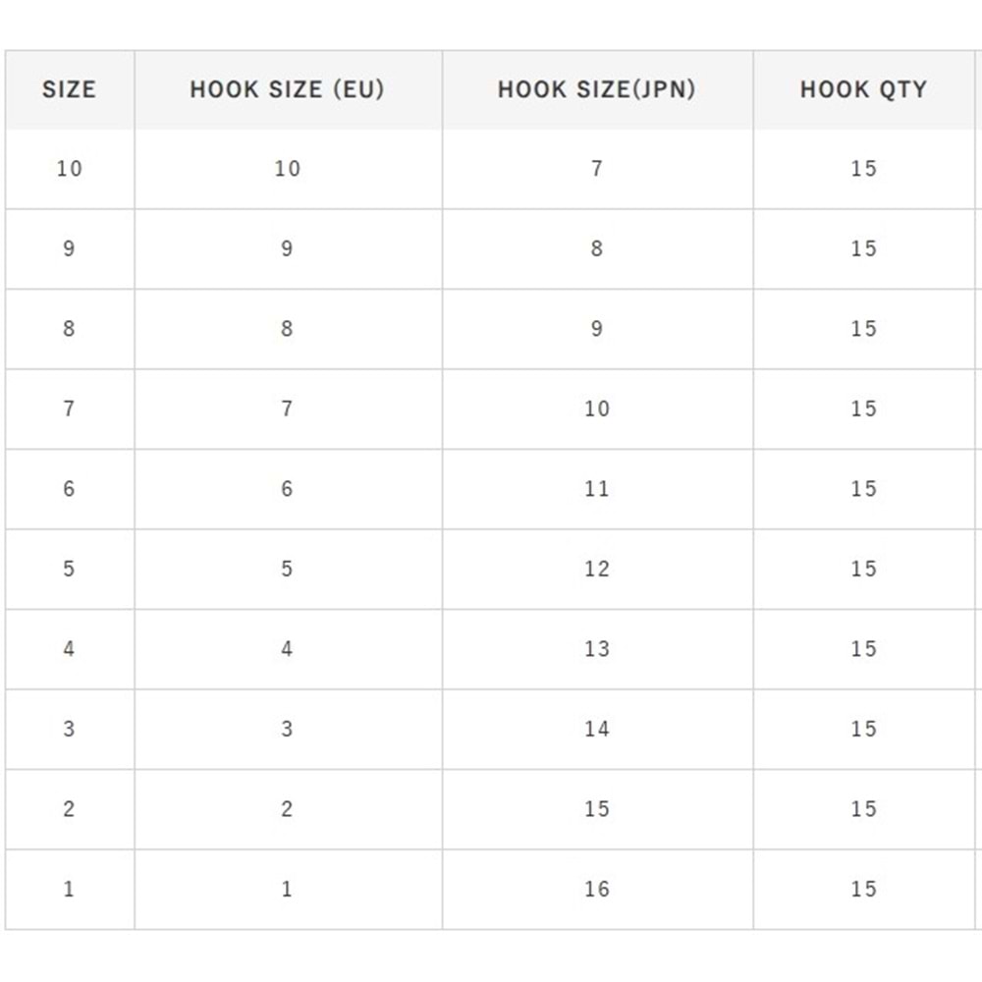This screenshot has height=982, width=982.
Task: Select JPN hook size 12 cell
Action: [x=596, y=569]
